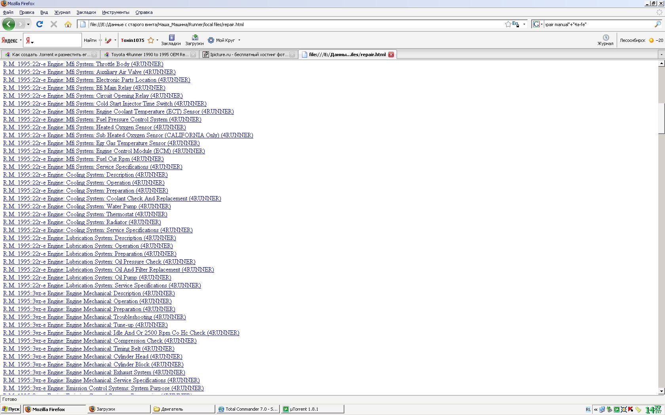Bookmark this page with the star icon
The width and height of the screenshot is (665, 415).
click(508, 24)
